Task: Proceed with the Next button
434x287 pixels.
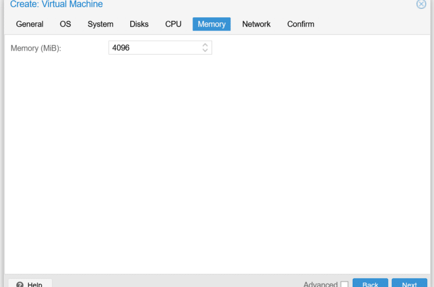Action: 410,284
